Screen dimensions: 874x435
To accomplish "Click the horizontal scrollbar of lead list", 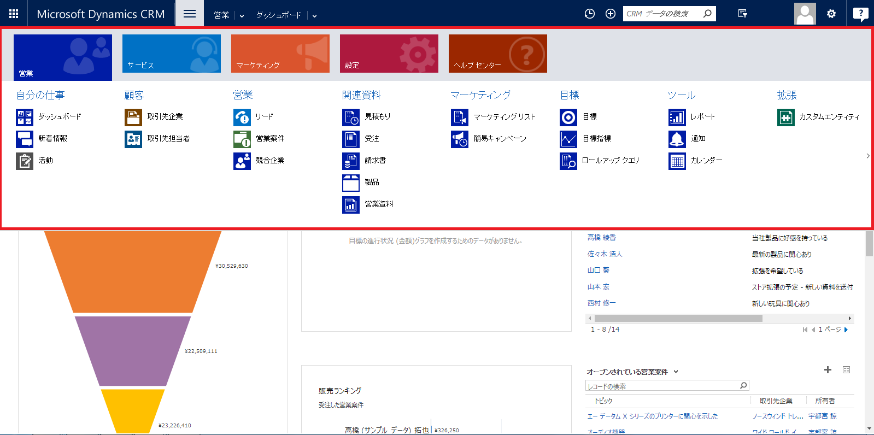I will point(678,318).
